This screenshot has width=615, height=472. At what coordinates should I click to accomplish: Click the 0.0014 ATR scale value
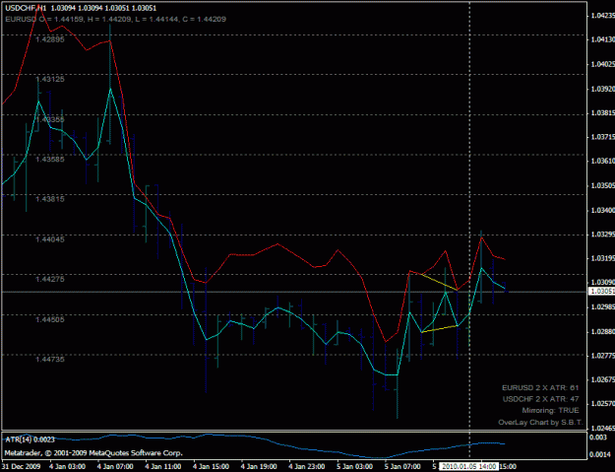598,454
